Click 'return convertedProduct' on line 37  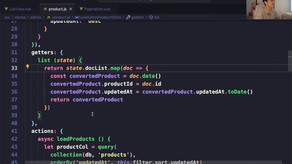(x=87, y=100)
